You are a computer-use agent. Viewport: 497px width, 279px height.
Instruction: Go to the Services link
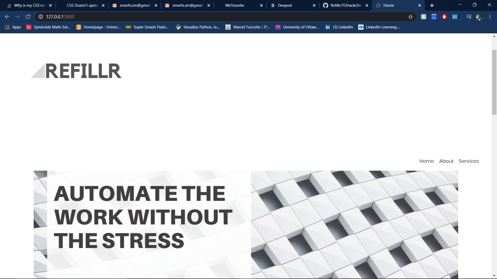point(469,161)
